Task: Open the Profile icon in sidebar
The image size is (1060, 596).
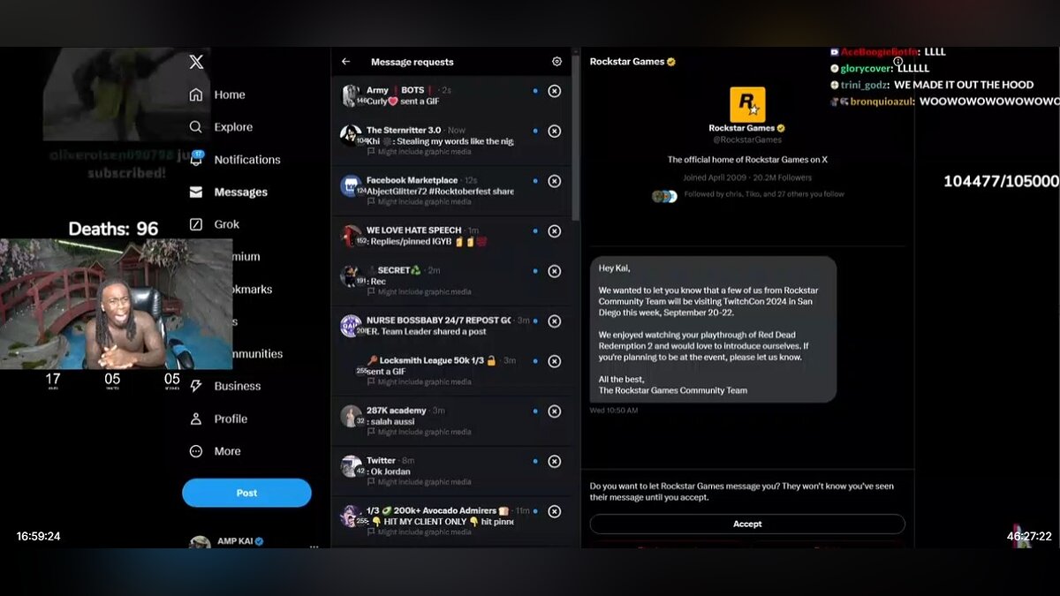Action: tap(196, 419)
